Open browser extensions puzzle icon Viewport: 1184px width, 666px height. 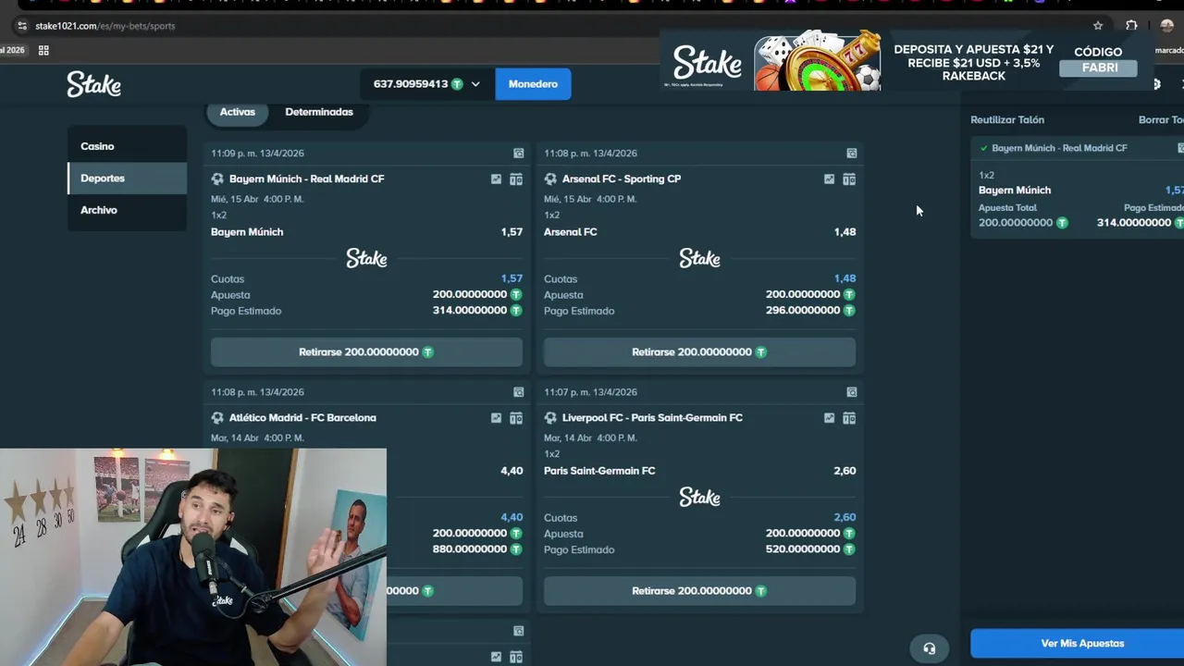1131,26
